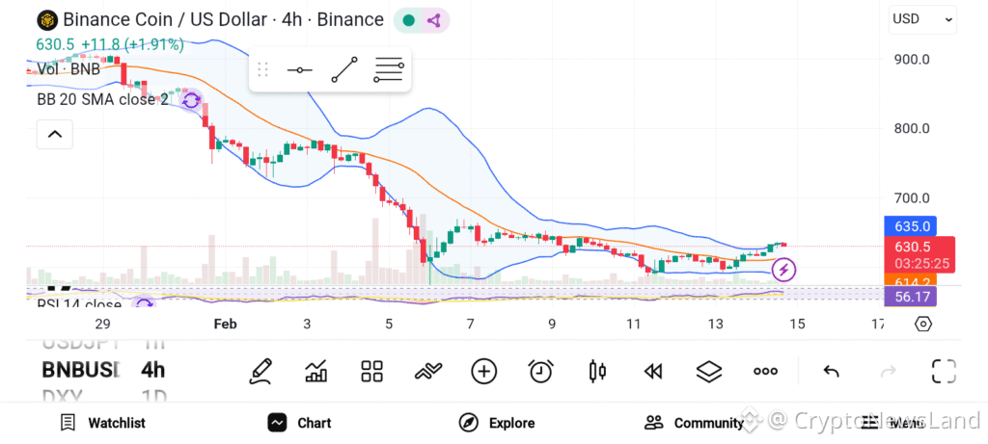The height and width of the screenshot is (444, 988).
Task: Switch to the Chart tab
Action: click(x=299, y=423)
